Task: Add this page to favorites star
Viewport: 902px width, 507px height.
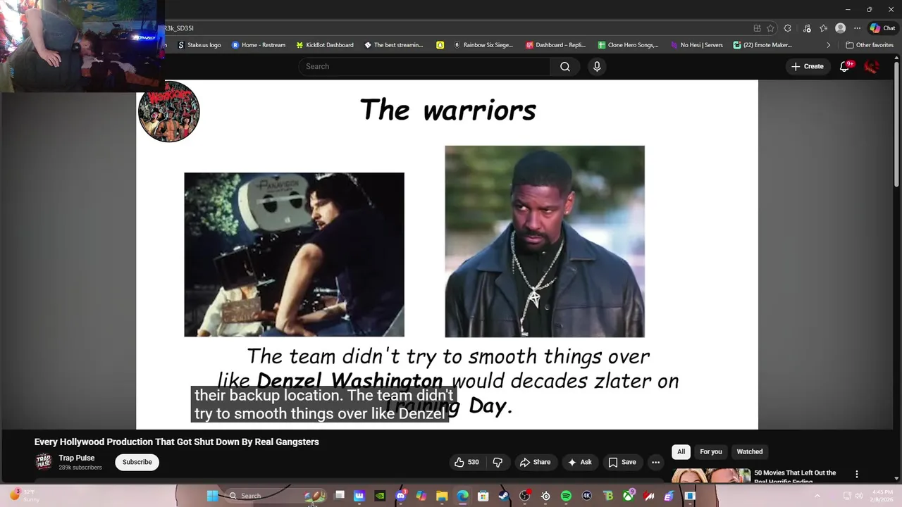Action: [x=770, y=28]
